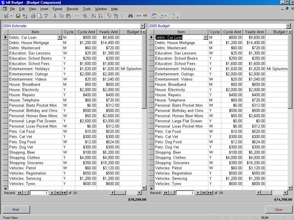Click the Database Window icon
The width and height of the screenshot is (294, 220).
click(x=154, y=16)
